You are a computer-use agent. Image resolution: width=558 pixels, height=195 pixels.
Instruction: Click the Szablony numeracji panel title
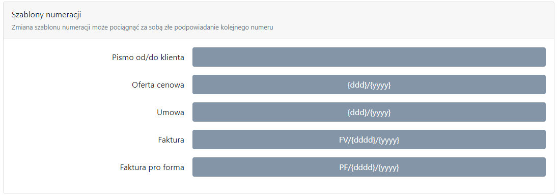46,15
